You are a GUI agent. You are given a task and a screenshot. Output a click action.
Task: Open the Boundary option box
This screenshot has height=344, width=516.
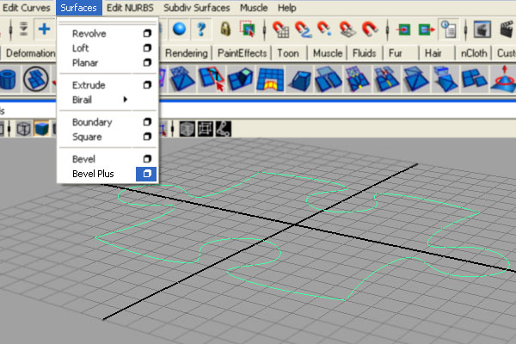click(147, 122)
